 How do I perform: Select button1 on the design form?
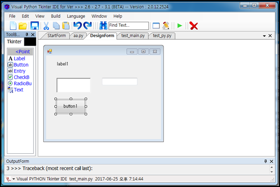pos(71,106)
